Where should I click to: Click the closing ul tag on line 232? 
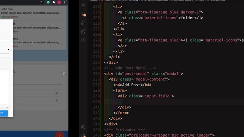coord(114,57)
